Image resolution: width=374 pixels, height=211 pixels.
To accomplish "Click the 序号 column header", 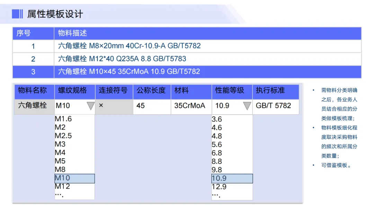I will click(24, 33).
